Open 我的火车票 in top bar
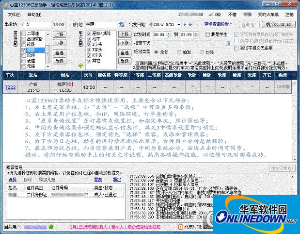 tap(268, 15)
